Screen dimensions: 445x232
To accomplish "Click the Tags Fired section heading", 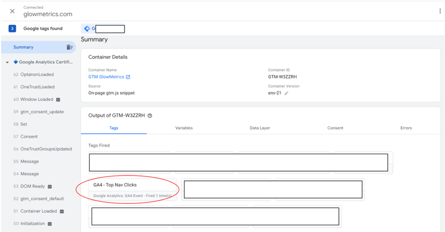I will click(99, 145).
